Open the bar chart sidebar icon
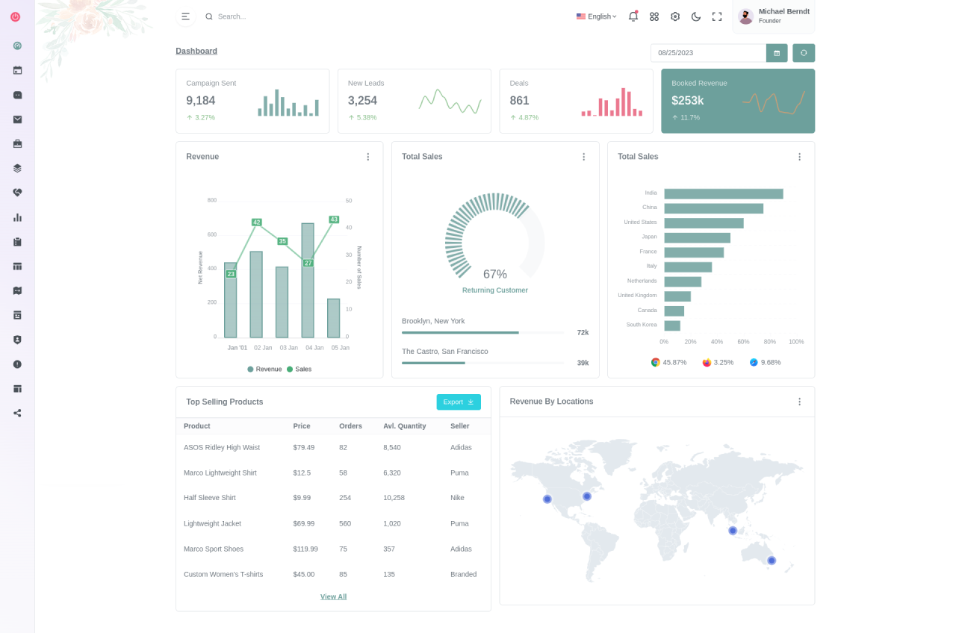Viewport: 956px width, 633px height. [17, 217]
